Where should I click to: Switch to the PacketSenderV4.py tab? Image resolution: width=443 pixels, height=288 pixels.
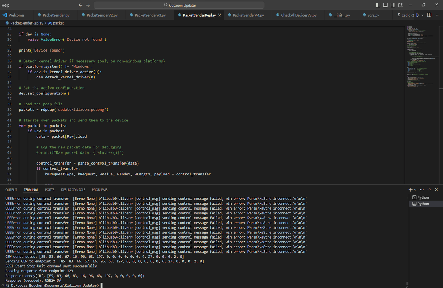[248, 15]
